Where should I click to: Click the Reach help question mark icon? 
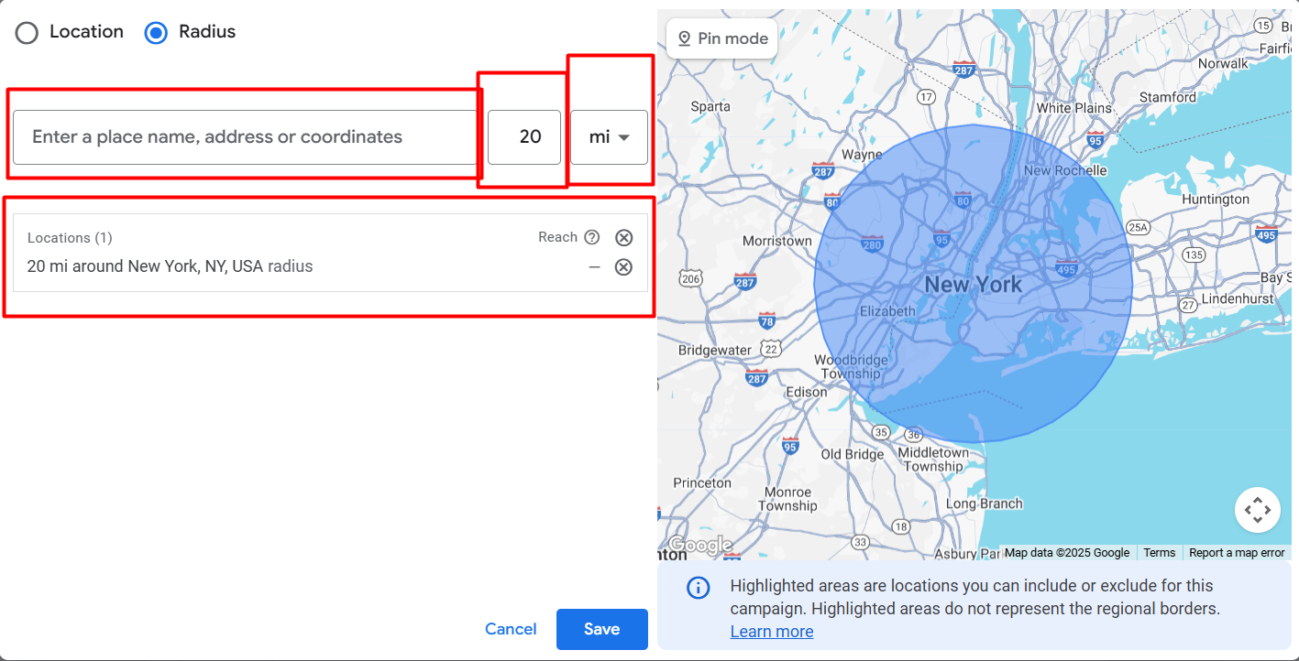click(x=592, y=238)
